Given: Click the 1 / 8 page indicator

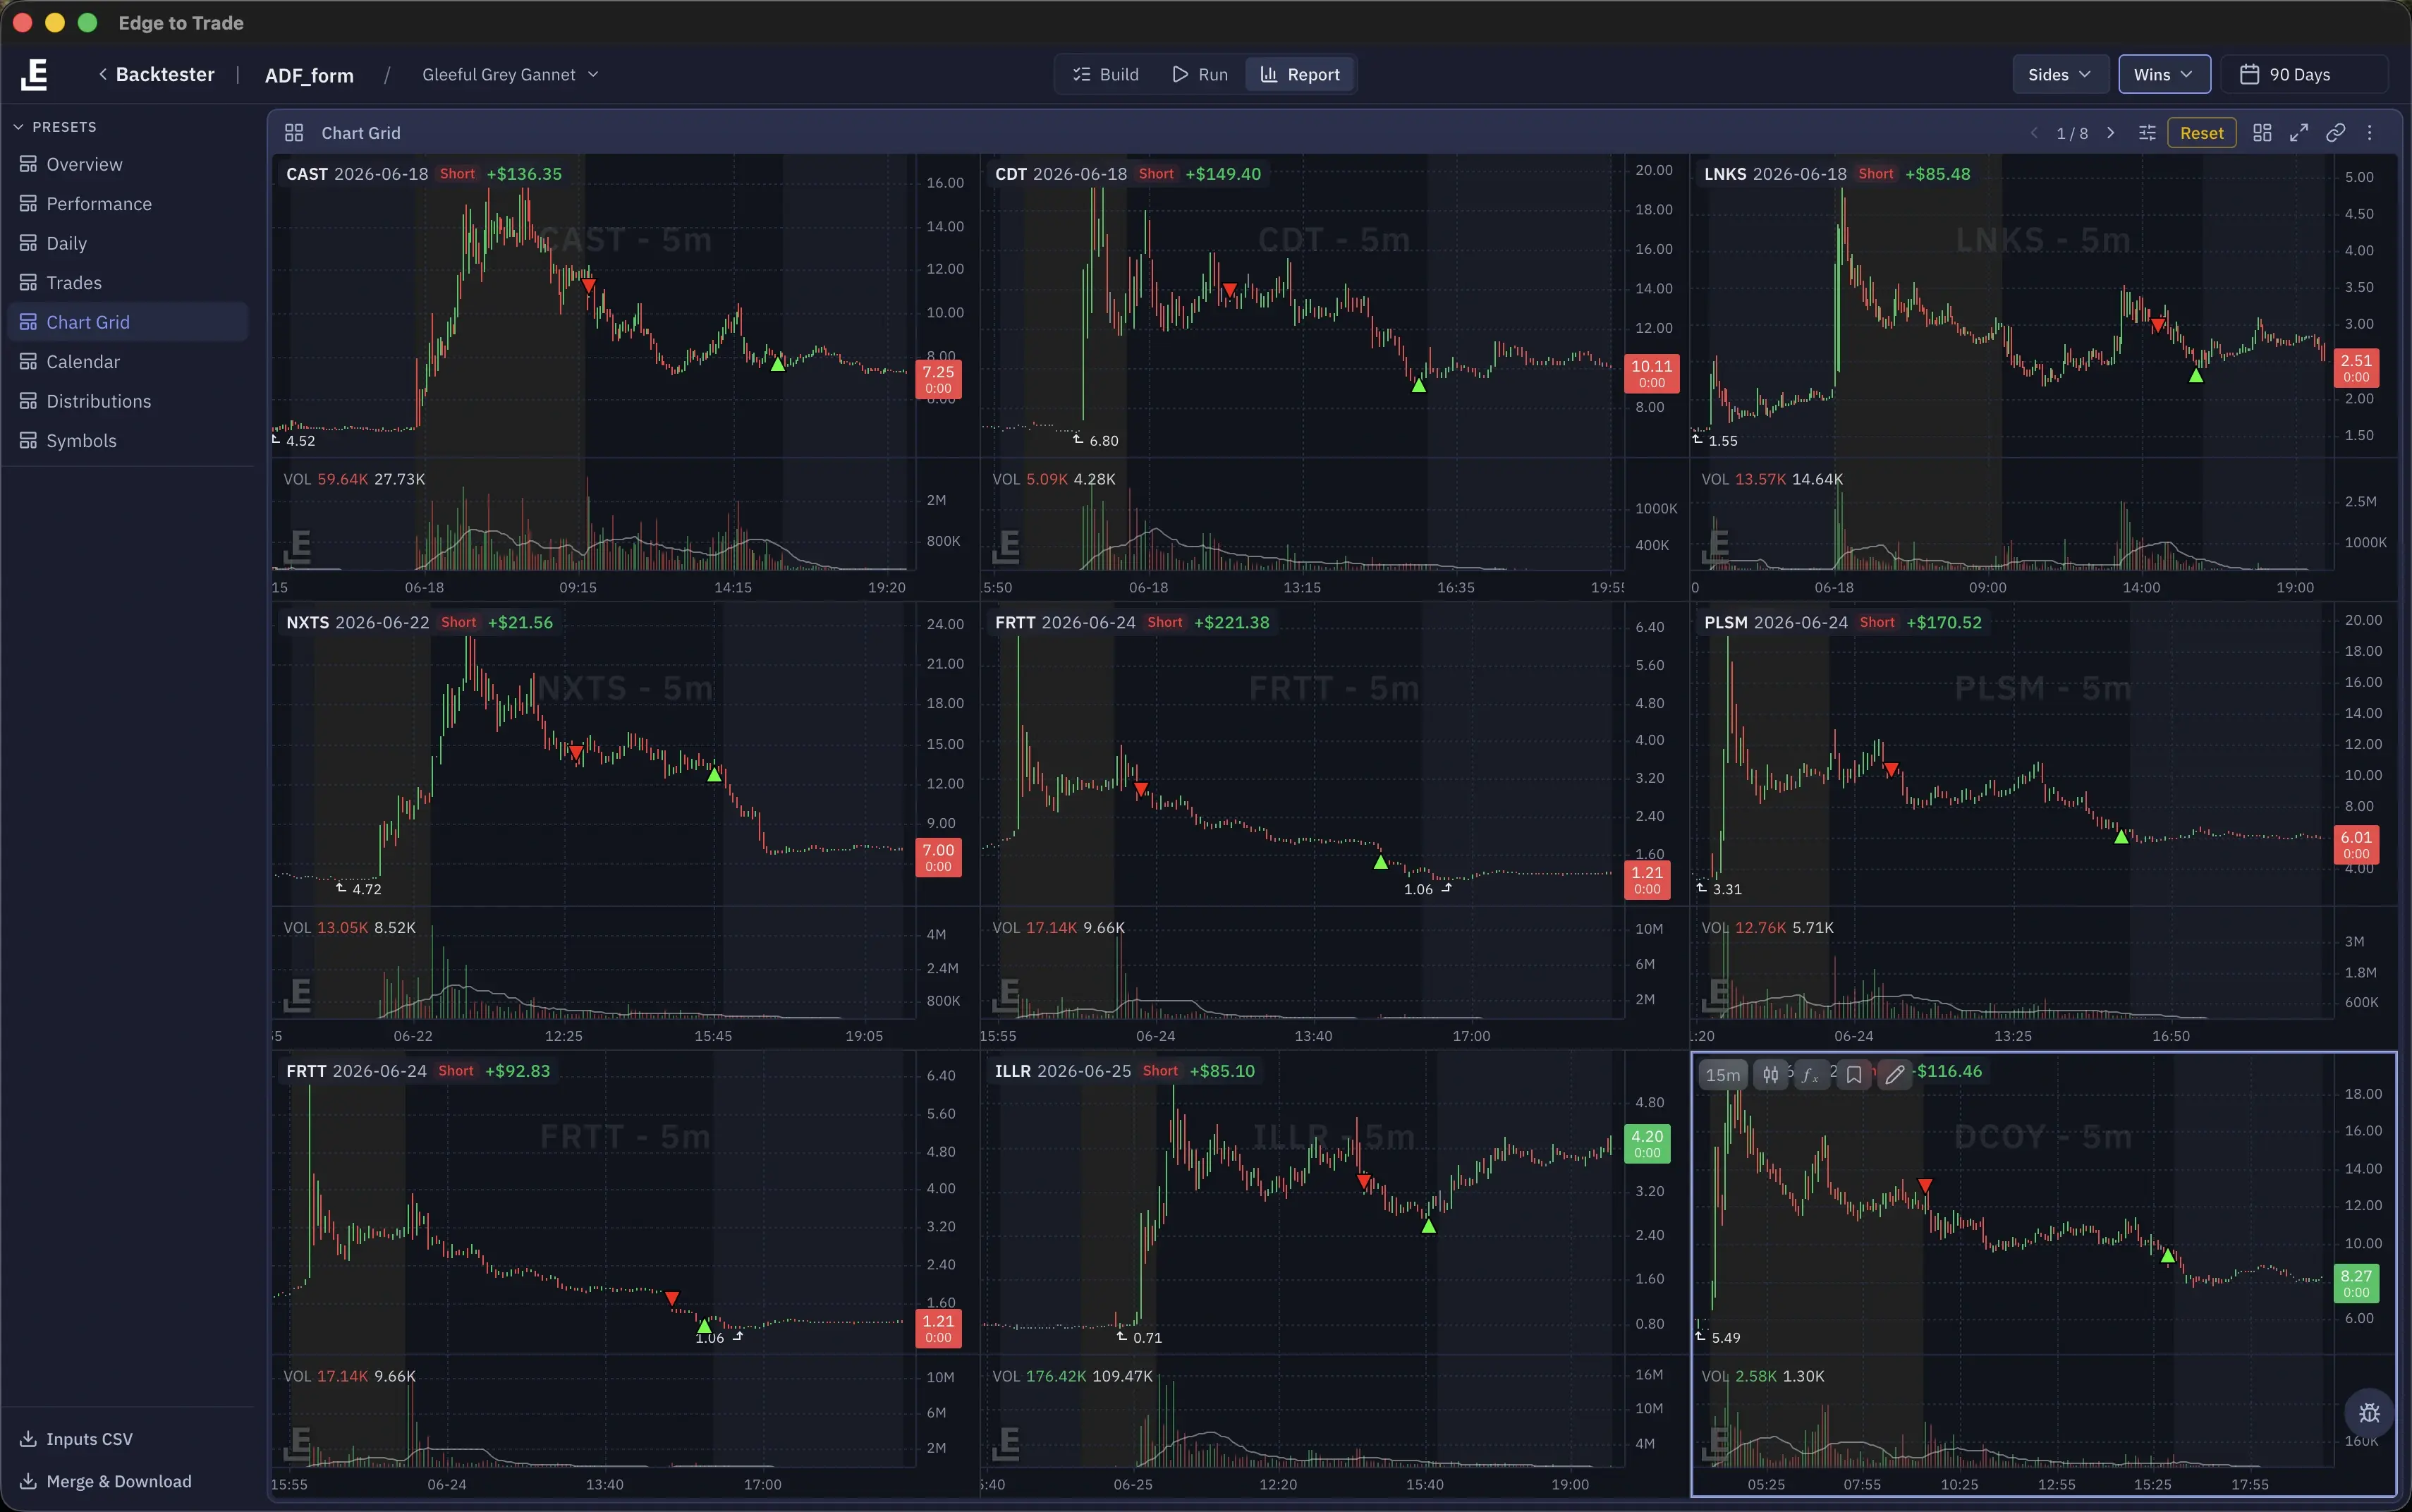Looking at the screenshot, I should (x=2072, y=133).
